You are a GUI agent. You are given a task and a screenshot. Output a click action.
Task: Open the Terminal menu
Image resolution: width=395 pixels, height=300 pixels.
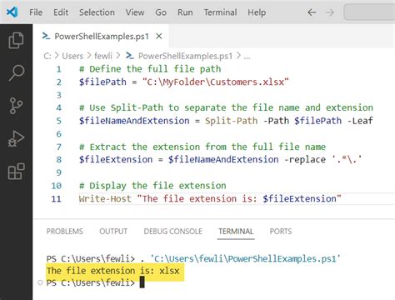coord(220,12)
